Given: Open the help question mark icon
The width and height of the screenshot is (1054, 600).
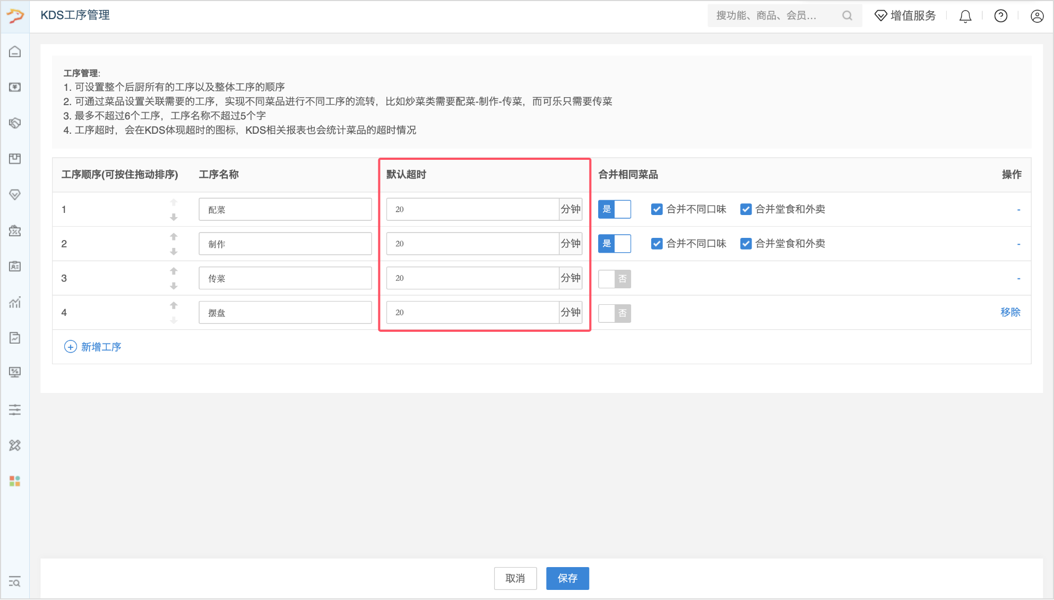Looking at the screenshot, I should pyautogui.click(x=1001, y=16).
